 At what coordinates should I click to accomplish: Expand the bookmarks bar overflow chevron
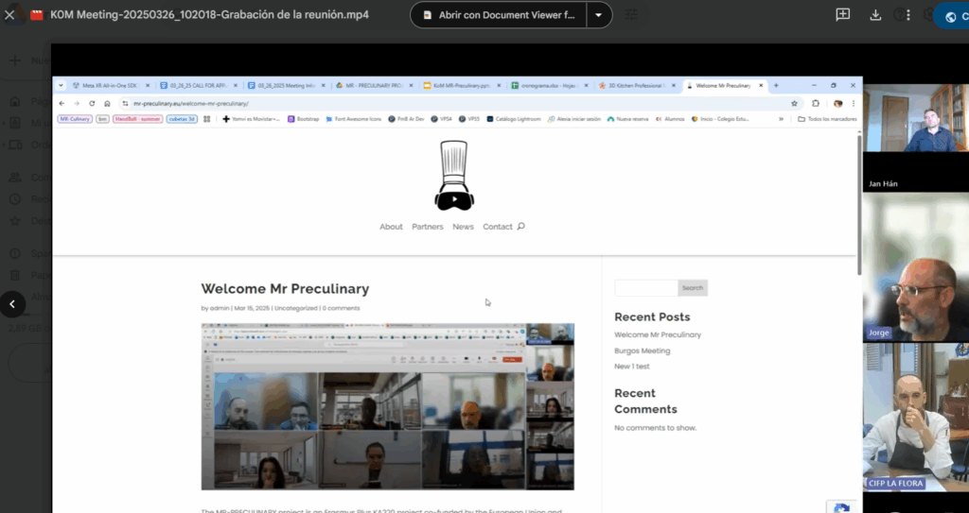(x=781, y=119)
